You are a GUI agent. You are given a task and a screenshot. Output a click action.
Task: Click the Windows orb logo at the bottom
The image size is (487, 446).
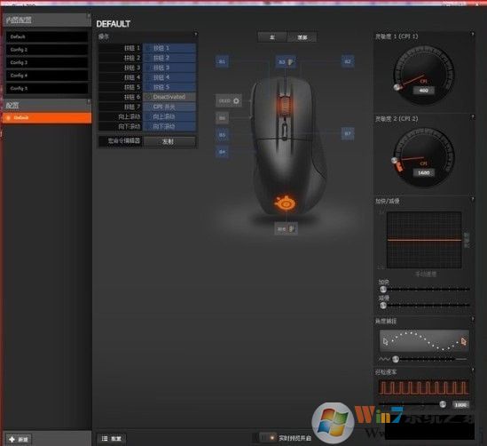coord(333,422)
